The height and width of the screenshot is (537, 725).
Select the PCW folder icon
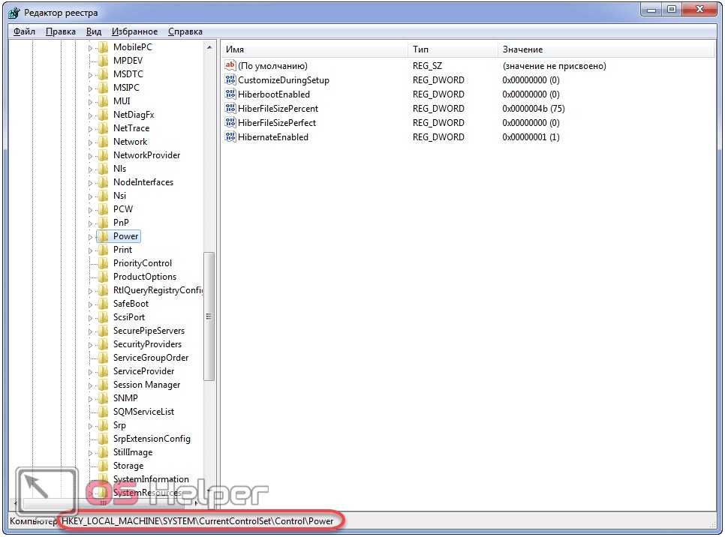click(104, 209)
